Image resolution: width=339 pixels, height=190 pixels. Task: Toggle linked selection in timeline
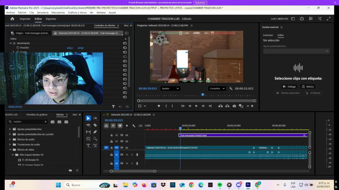(x=120, y=126)
